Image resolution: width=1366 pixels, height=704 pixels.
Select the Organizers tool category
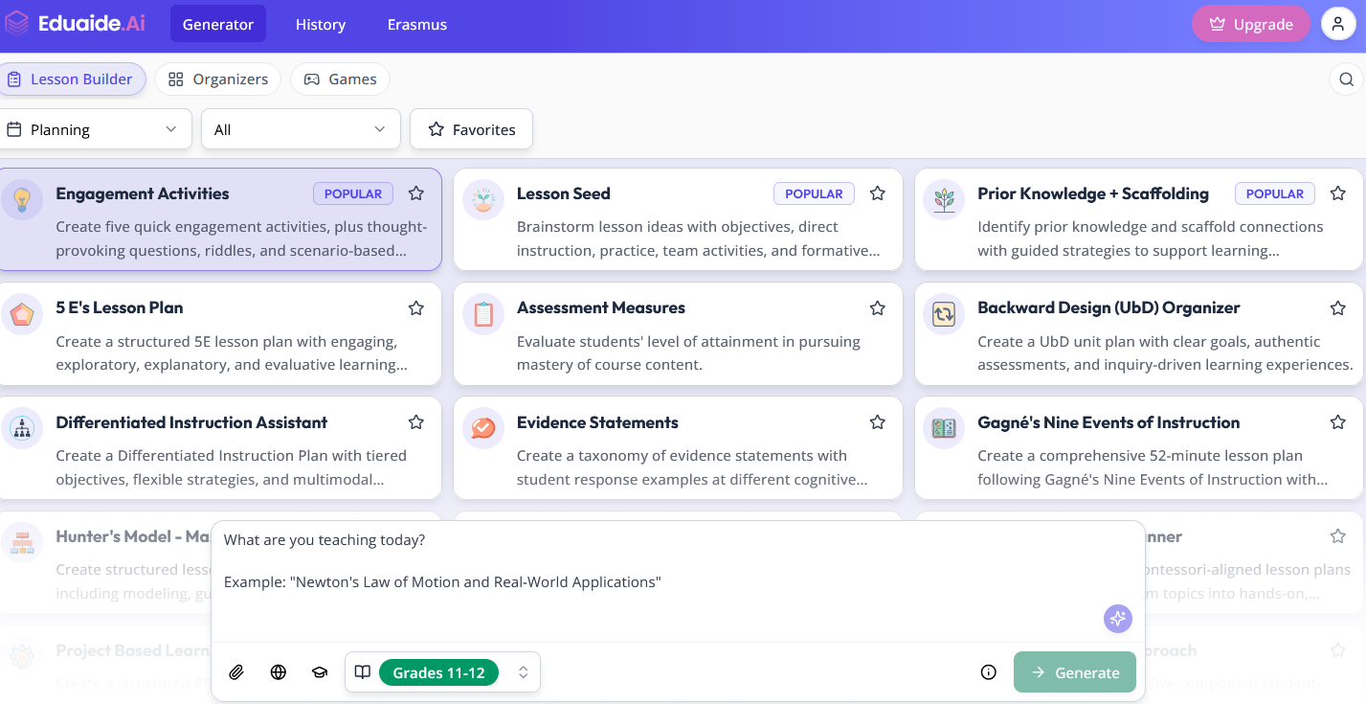coord(218,79)
